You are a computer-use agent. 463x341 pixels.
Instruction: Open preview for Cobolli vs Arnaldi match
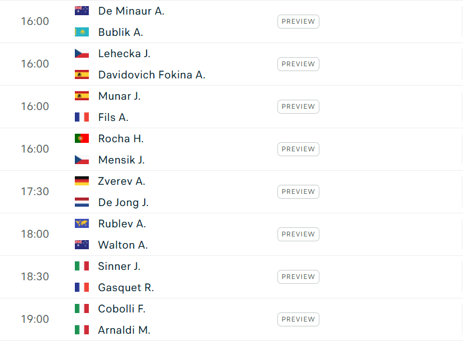(x=298, y=319)
